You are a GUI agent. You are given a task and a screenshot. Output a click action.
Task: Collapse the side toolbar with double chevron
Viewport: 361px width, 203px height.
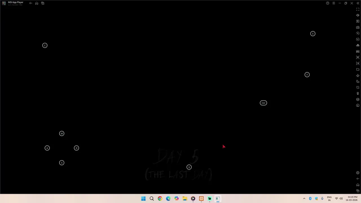click(x=358, y=3)
